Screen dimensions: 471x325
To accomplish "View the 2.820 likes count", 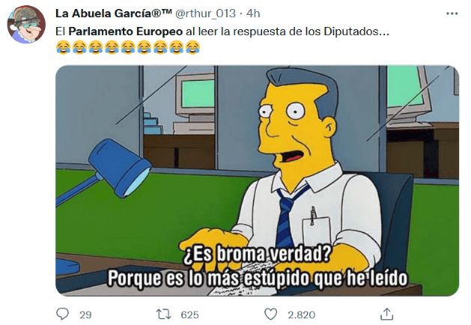I will pos(302,315).
